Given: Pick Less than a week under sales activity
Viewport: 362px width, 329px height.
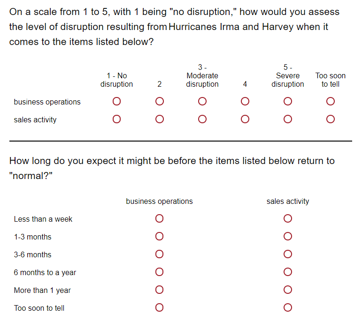Looking at the screenshot, I should 288,218.
